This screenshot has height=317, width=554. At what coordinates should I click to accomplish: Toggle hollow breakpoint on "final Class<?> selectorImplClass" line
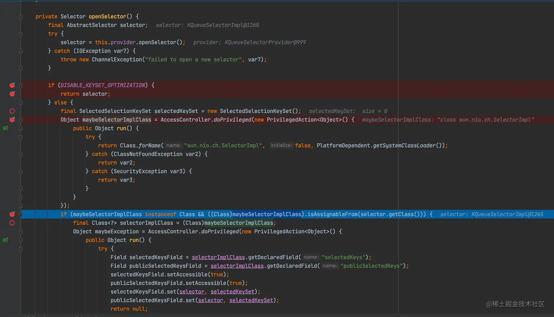pyautogui.click(x=12, y=223)
